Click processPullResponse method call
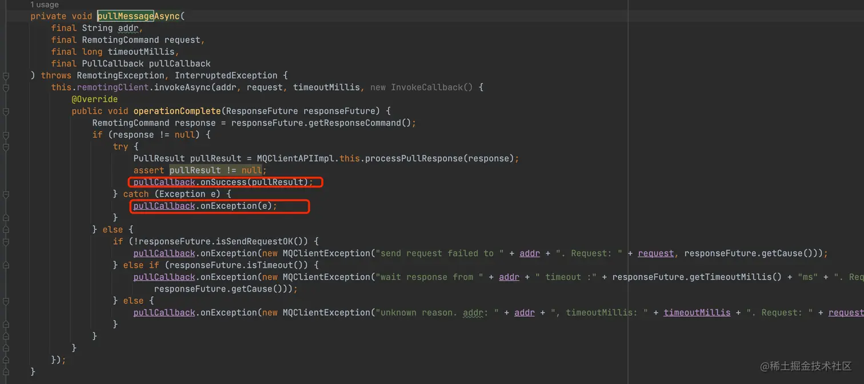The width and height of the screenshot is (864, 384). 414,159
